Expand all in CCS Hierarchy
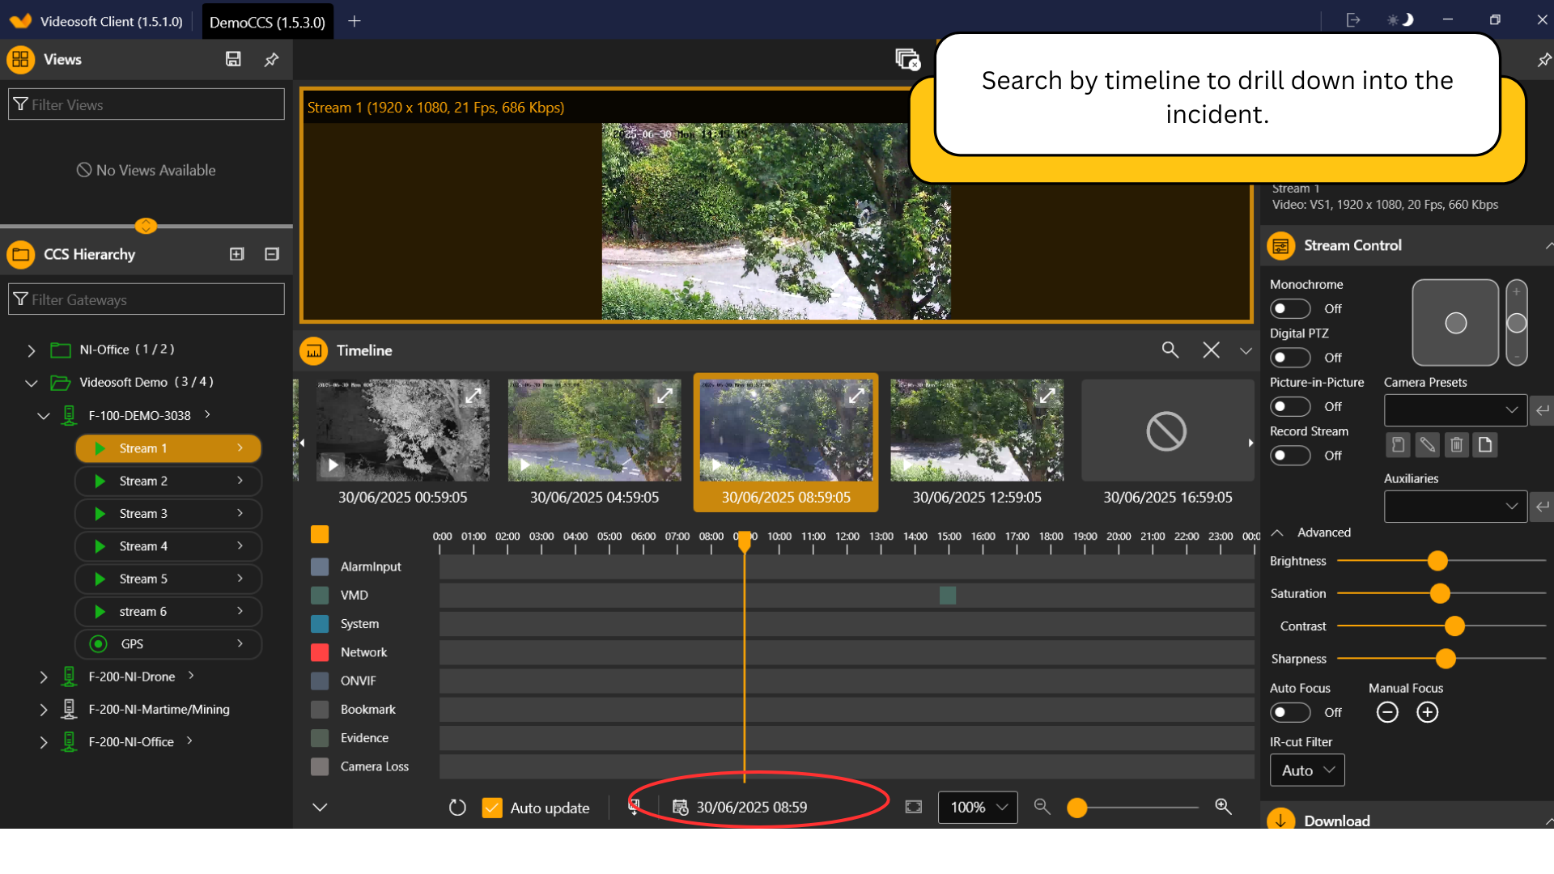Viewport: 1554px width, 874px height. point(236,254)
